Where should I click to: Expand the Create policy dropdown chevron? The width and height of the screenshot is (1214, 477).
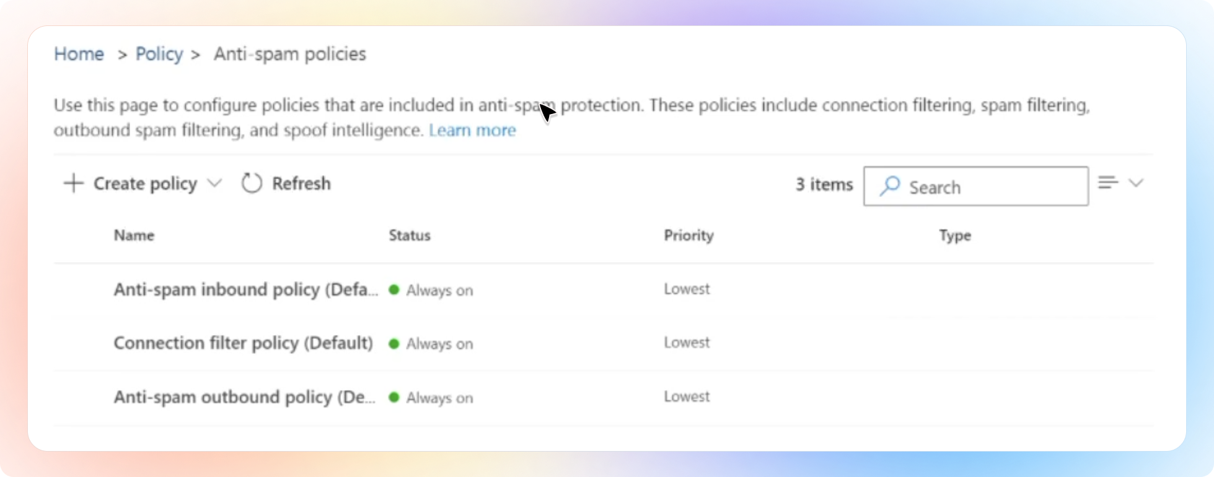(x=214, y=183)
